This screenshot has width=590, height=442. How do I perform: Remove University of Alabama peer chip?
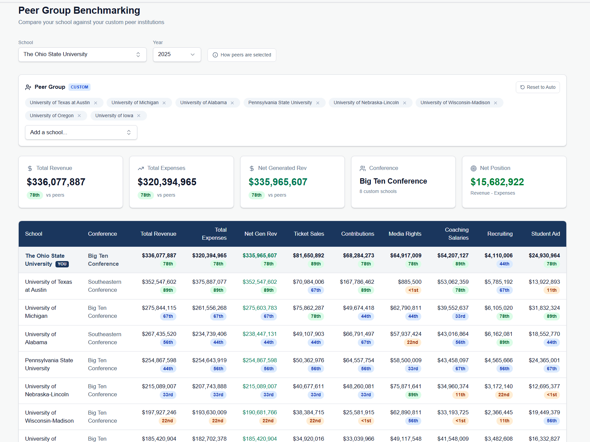click(232, 103)
